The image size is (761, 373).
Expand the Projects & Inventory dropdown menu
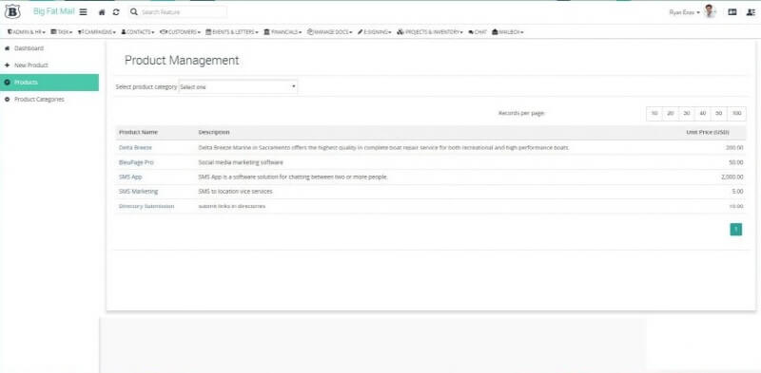pyautogui.click(x=430, y=32)
